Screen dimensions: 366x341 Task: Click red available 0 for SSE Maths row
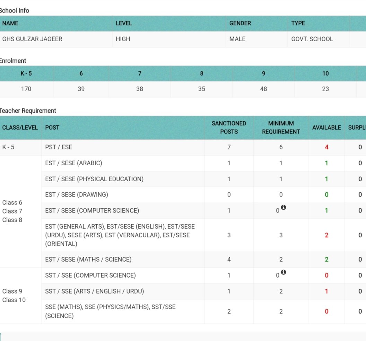click(326, 311)
